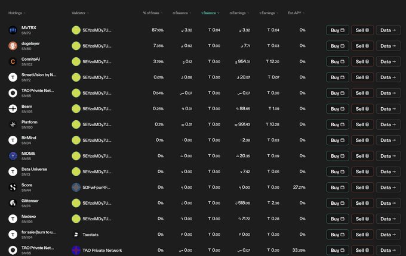Buy StreetVision subnet stake
The image size is (406, 256).
[x=337, y=77]
